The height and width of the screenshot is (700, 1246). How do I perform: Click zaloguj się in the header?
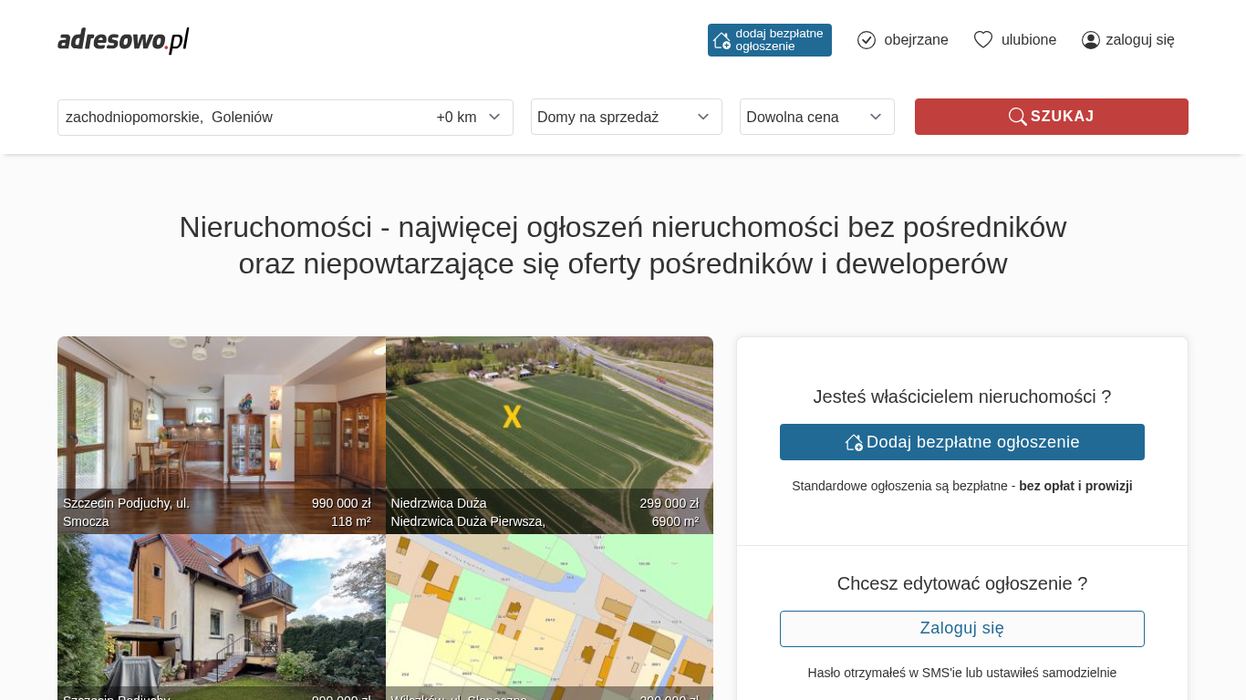click(1139, 40)
